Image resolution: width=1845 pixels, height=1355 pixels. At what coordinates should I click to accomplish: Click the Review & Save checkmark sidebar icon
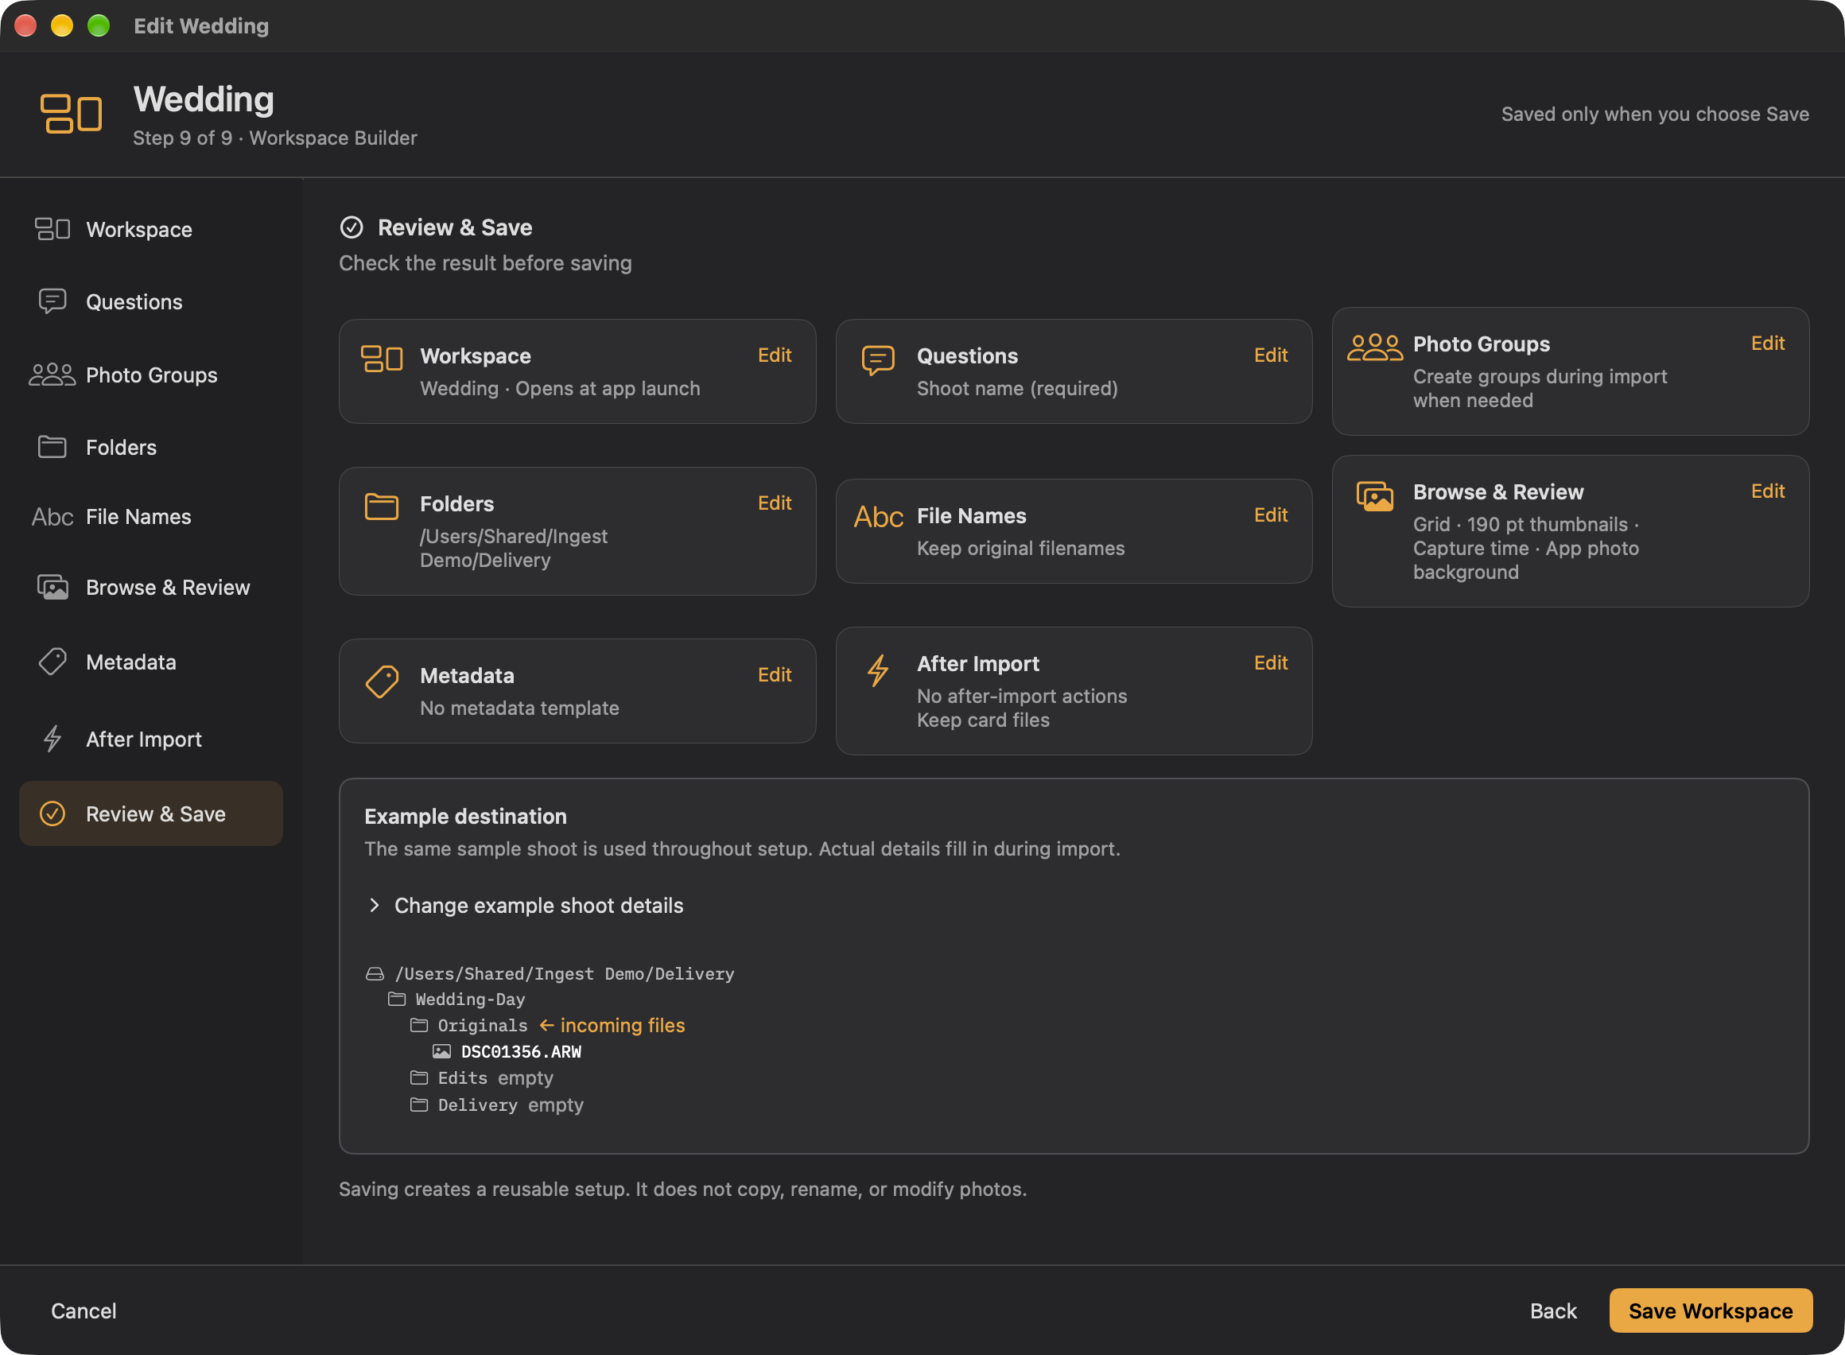coord(52,813)
